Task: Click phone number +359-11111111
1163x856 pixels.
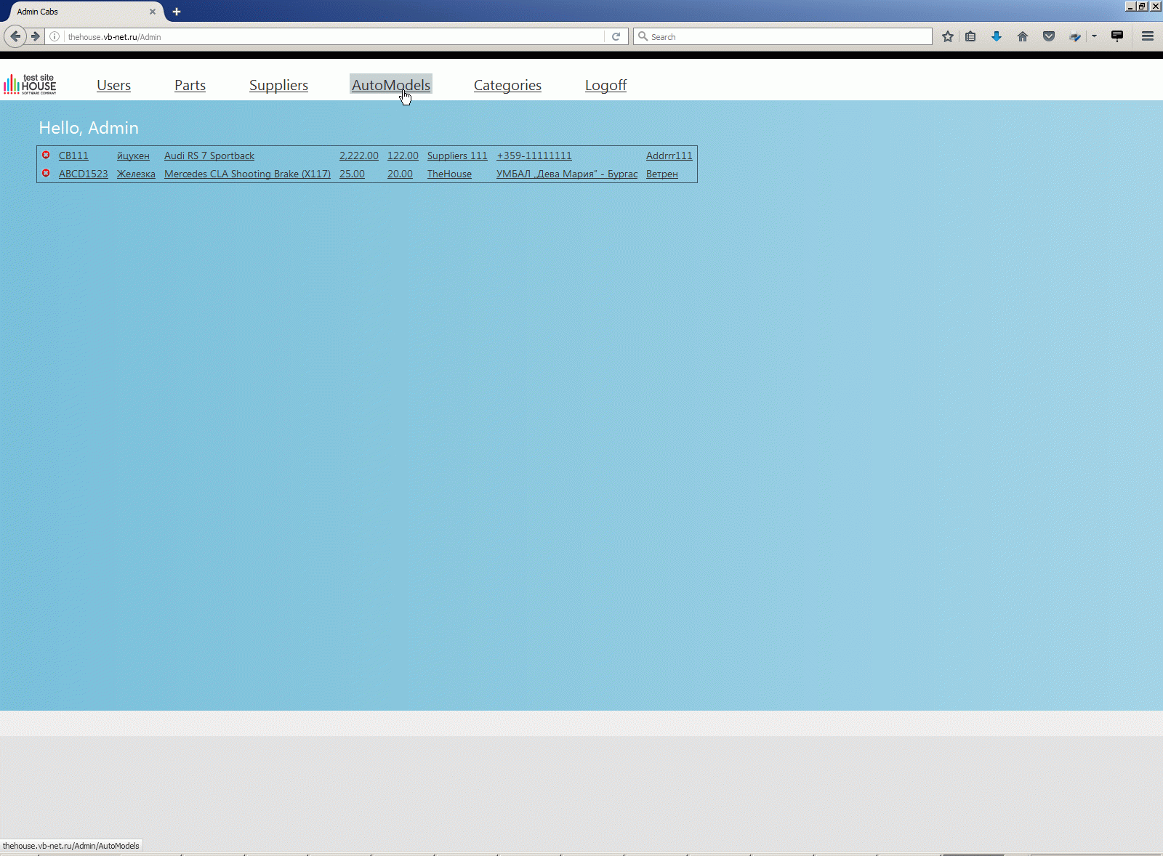Action: coord(534,156)
